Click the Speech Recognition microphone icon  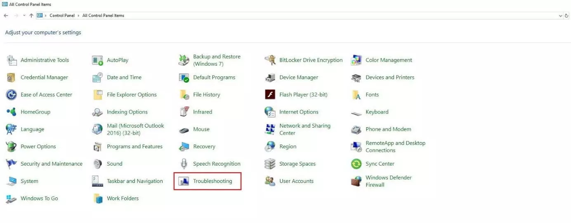pos(184,164)
